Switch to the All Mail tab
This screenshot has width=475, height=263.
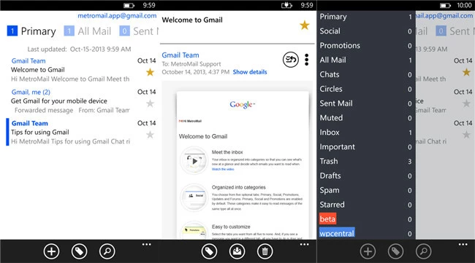click(x=88, y=31)
